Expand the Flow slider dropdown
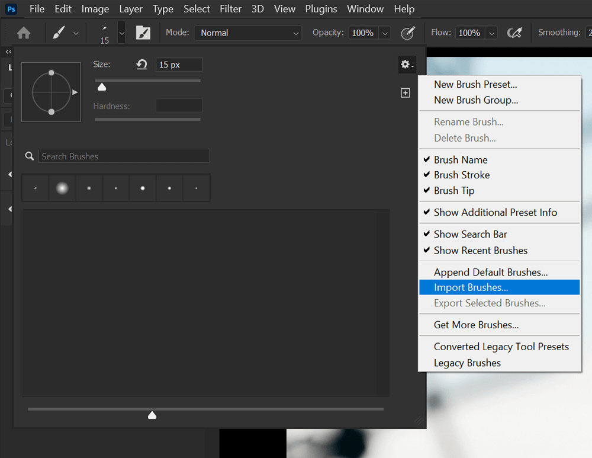This screenshot has height=458, width=592. click(x=491, y=33)
